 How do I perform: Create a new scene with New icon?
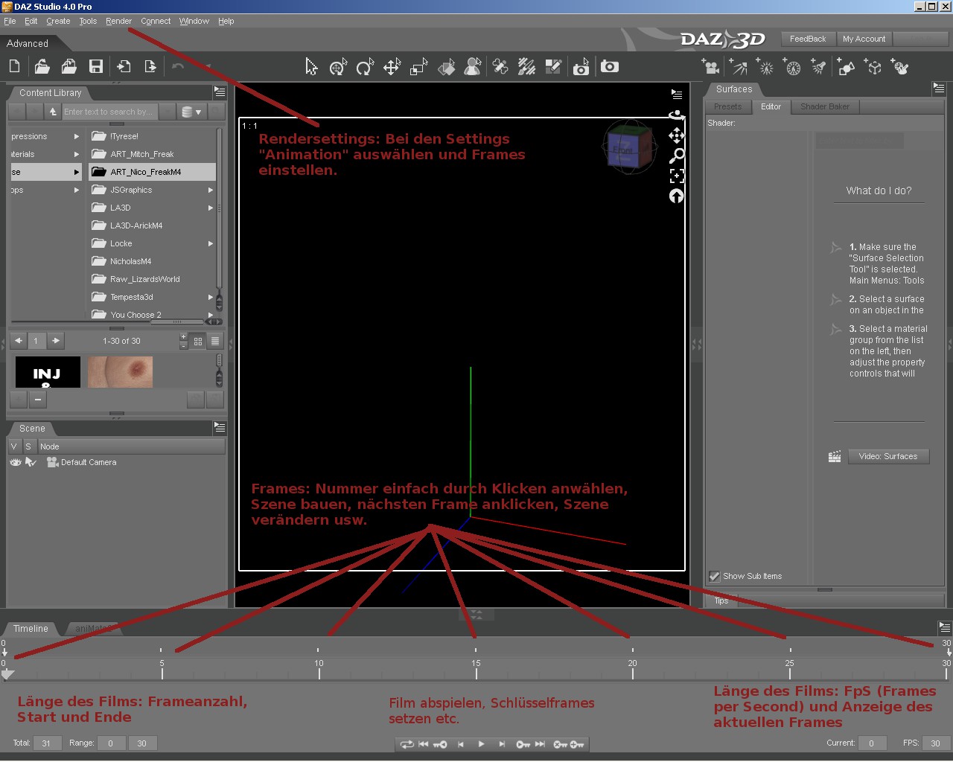[x=14, y=67]
